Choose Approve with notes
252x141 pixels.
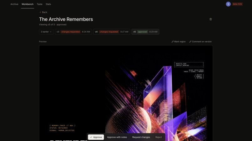pyautogui.click(x=117, y=137)
